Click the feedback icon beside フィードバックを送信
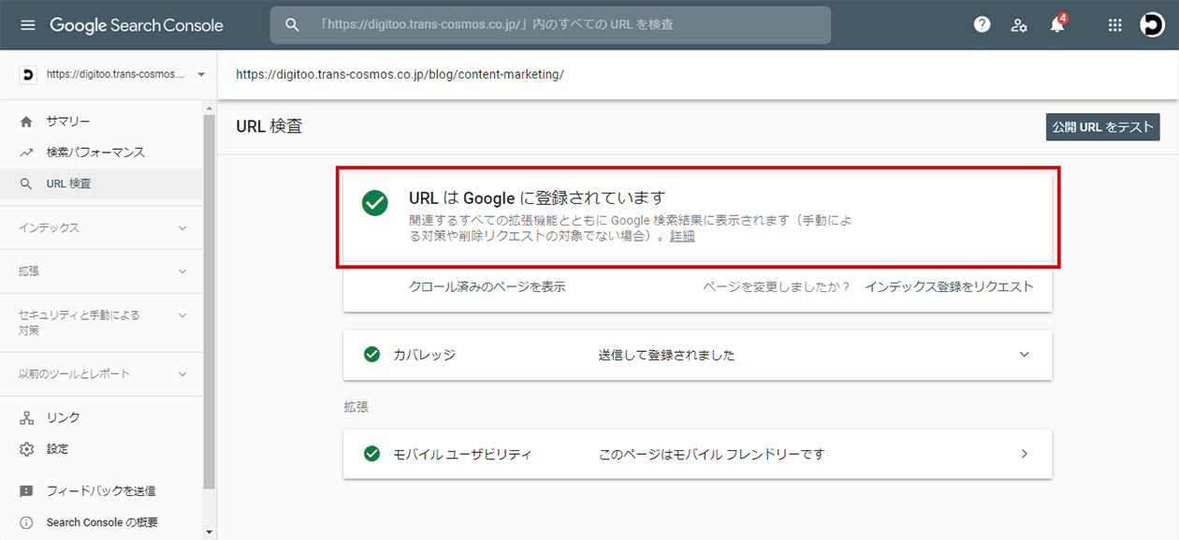The height and width of the screenshot is (540, 1179). click(26, 491)
